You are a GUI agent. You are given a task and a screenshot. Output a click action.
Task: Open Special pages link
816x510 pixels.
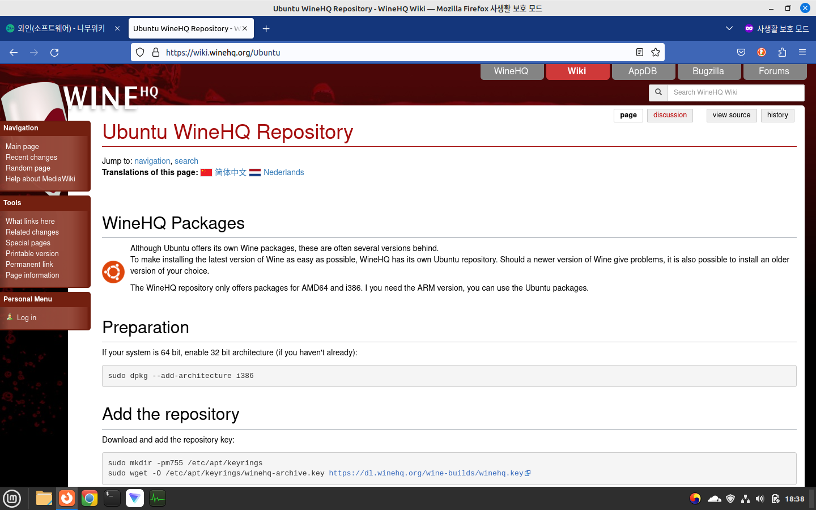(x=28, y=243)
